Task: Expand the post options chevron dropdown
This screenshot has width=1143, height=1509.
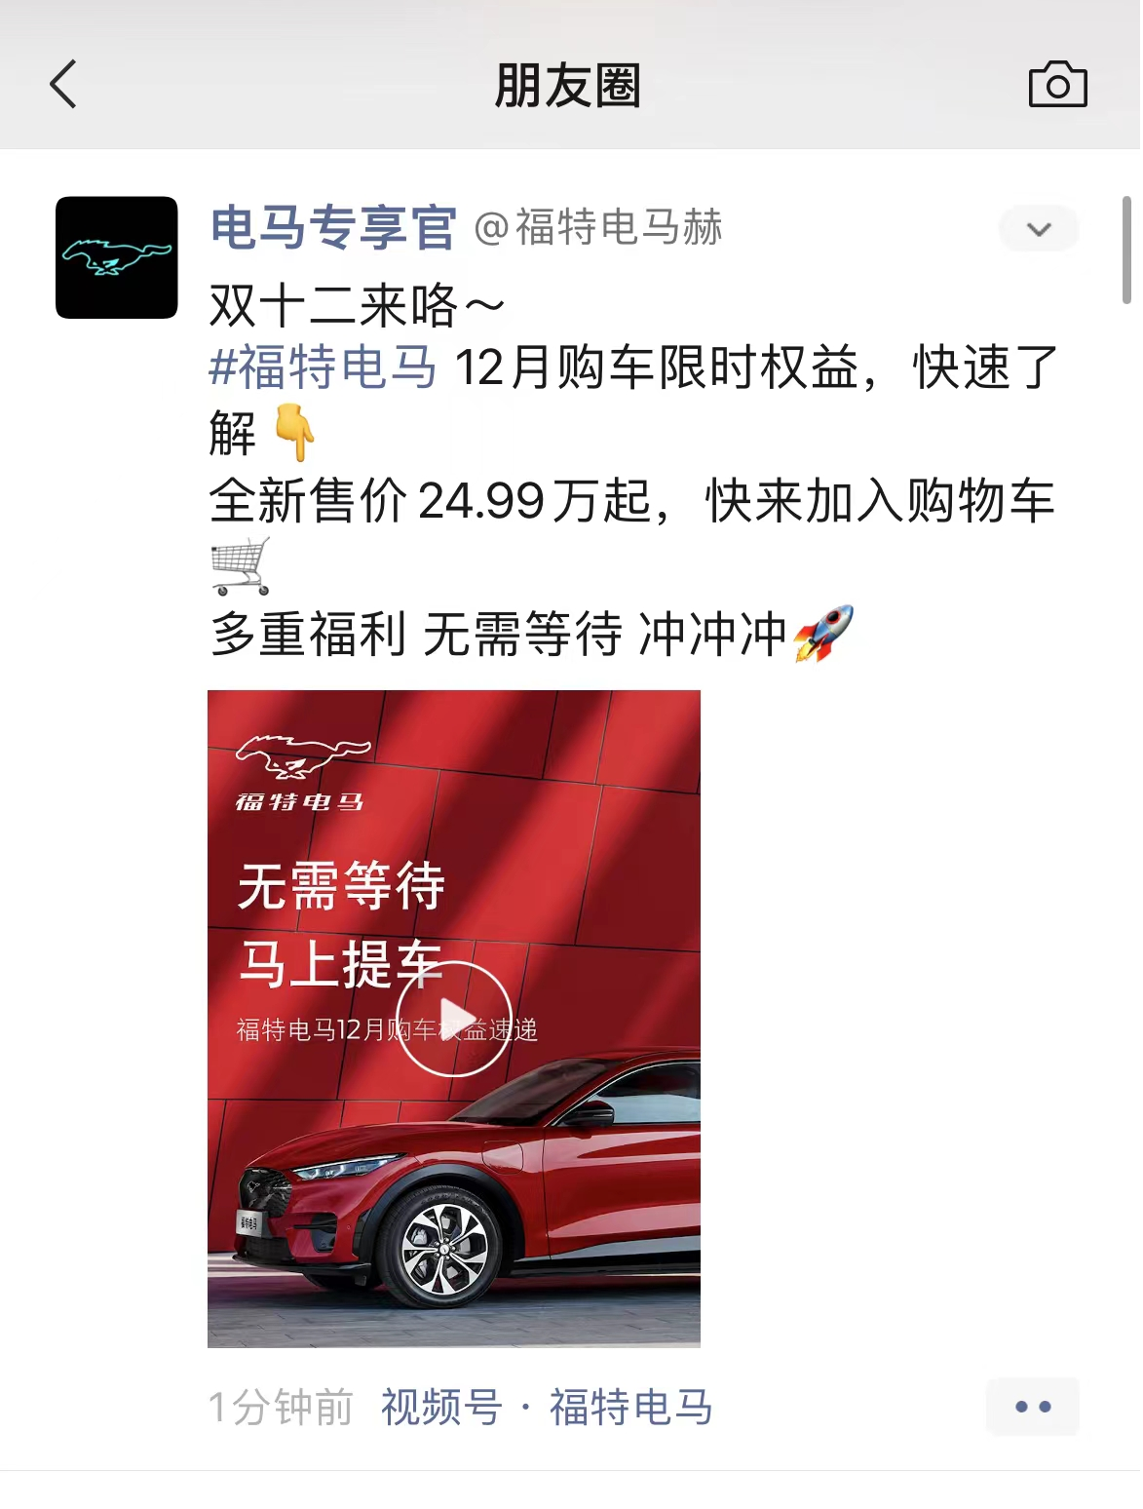Action: pos(1039,229)
